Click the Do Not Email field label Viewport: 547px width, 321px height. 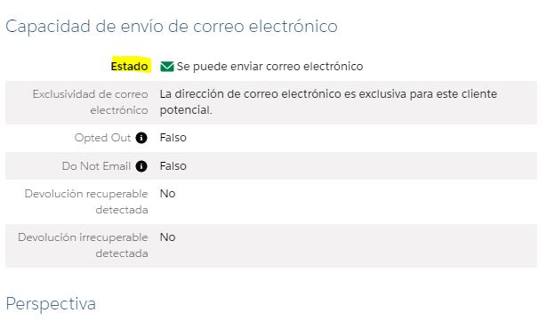[96, 166]
